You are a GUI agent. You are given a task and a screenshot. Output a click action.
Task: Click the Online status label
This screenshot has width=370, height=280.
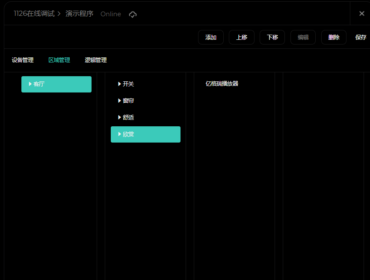[x=110, y=14]
